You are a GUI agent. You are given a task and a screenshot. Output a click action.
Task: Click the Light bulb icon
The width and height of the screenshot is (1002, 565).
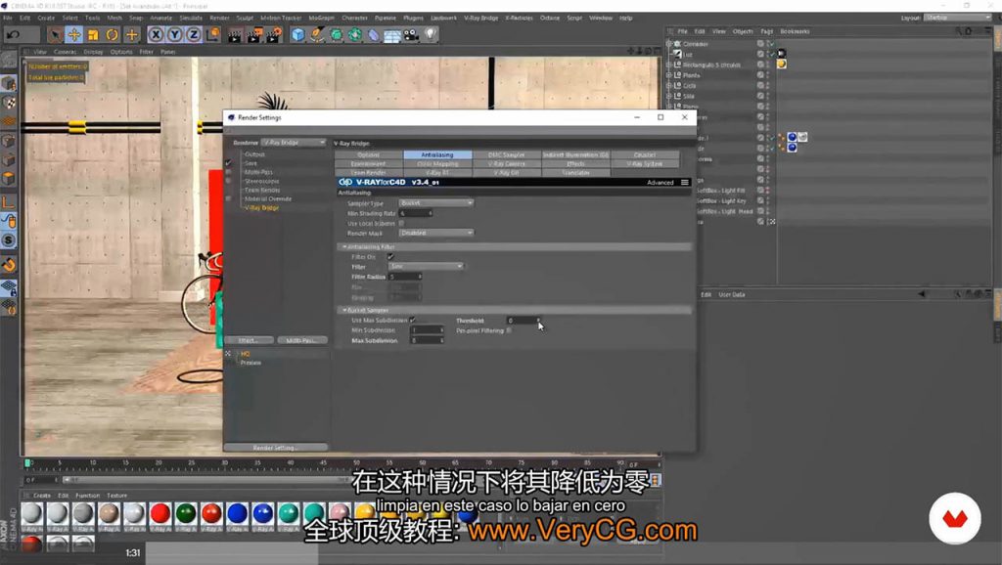pos(431,34)
